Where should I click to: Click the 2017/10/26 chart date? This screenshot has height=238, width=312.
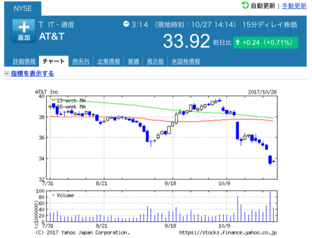coord(262,92)
